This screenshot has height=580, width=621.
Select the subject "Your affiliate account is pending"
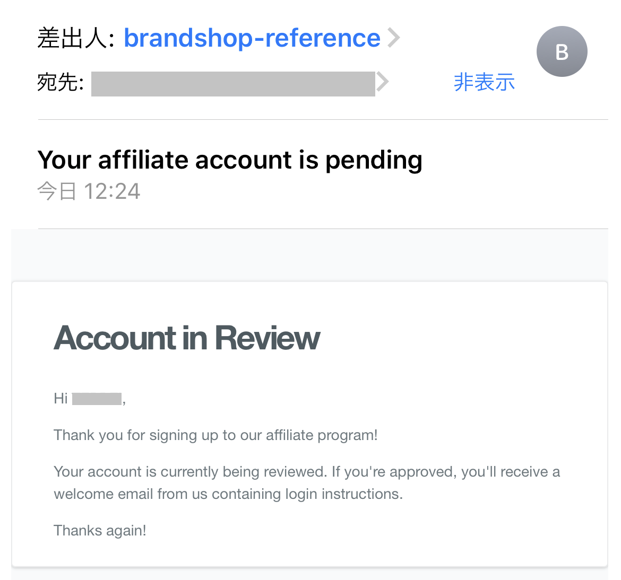coord(230,160)
